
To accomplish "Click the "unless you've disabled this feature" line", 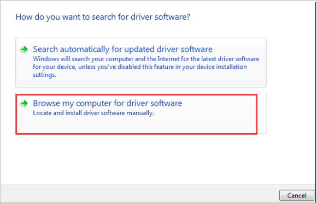I will click(x=140, y=67).
